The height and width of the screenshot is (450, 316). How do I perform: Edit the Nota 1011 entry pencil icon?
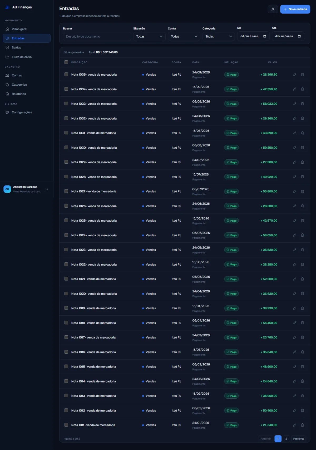295,425
